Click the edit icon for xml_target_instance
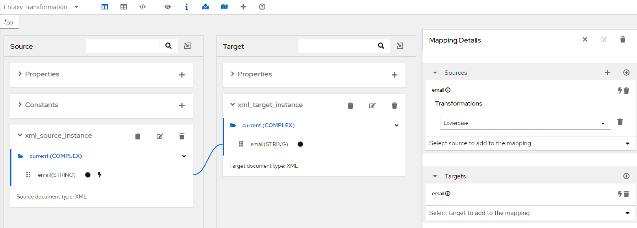Screen dimensions: 637x228 [372, 106]
